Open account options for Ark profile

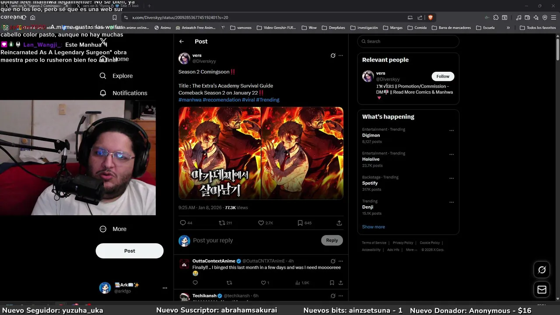tap(165, 288)
